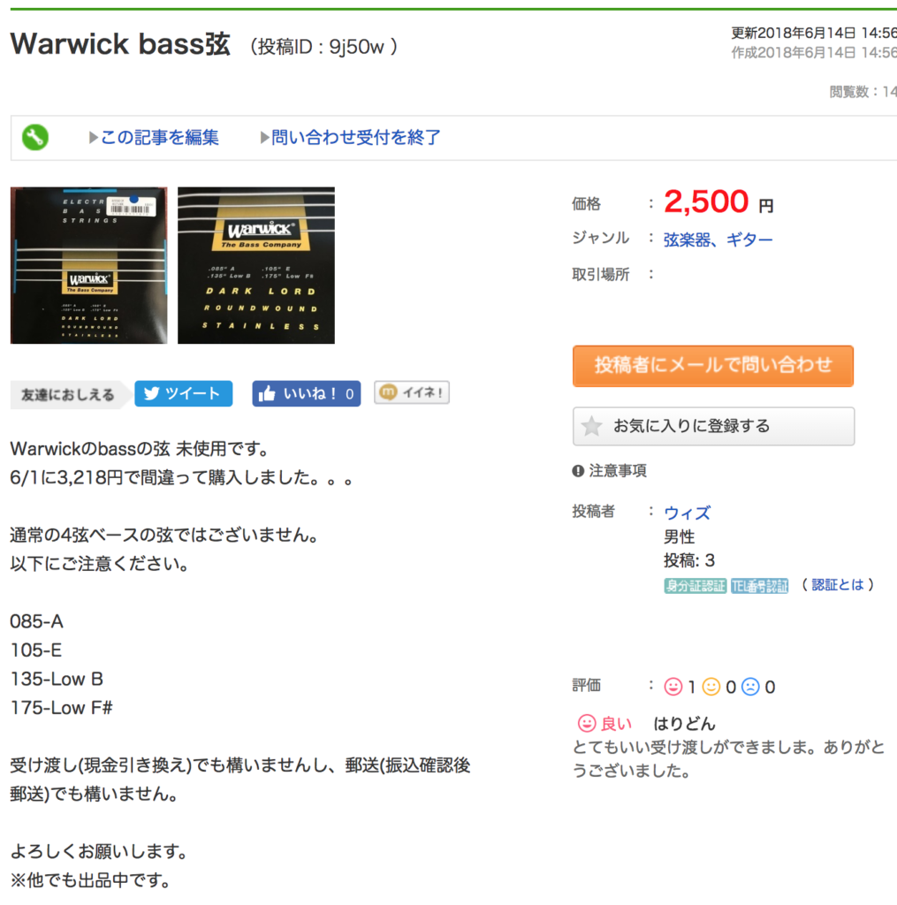This screenshot has width=897, height=905.
Task: Click the Twitter ツイート button
Action: (x=184, y=393)
